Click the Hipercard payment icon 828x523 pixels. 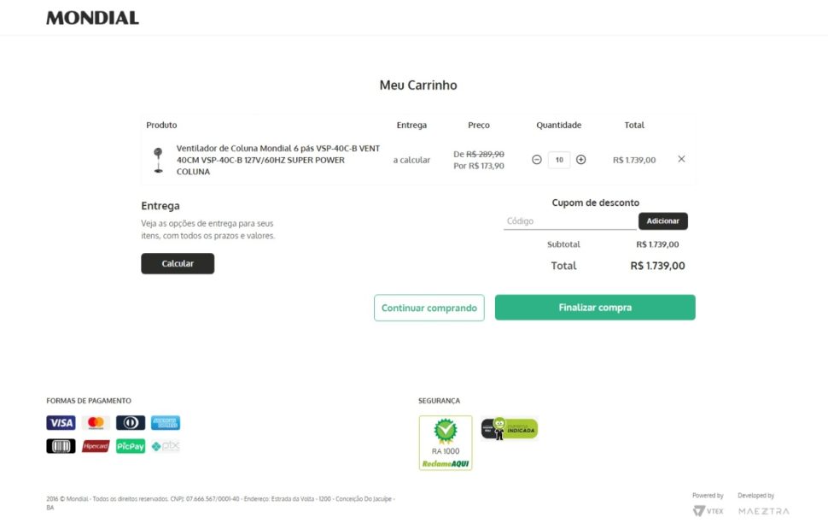(96, 446)
